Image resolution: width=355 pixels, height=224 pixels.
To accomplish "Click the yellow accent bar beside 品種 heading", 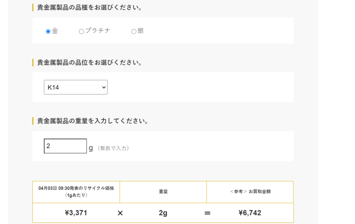I will point(33,8).
